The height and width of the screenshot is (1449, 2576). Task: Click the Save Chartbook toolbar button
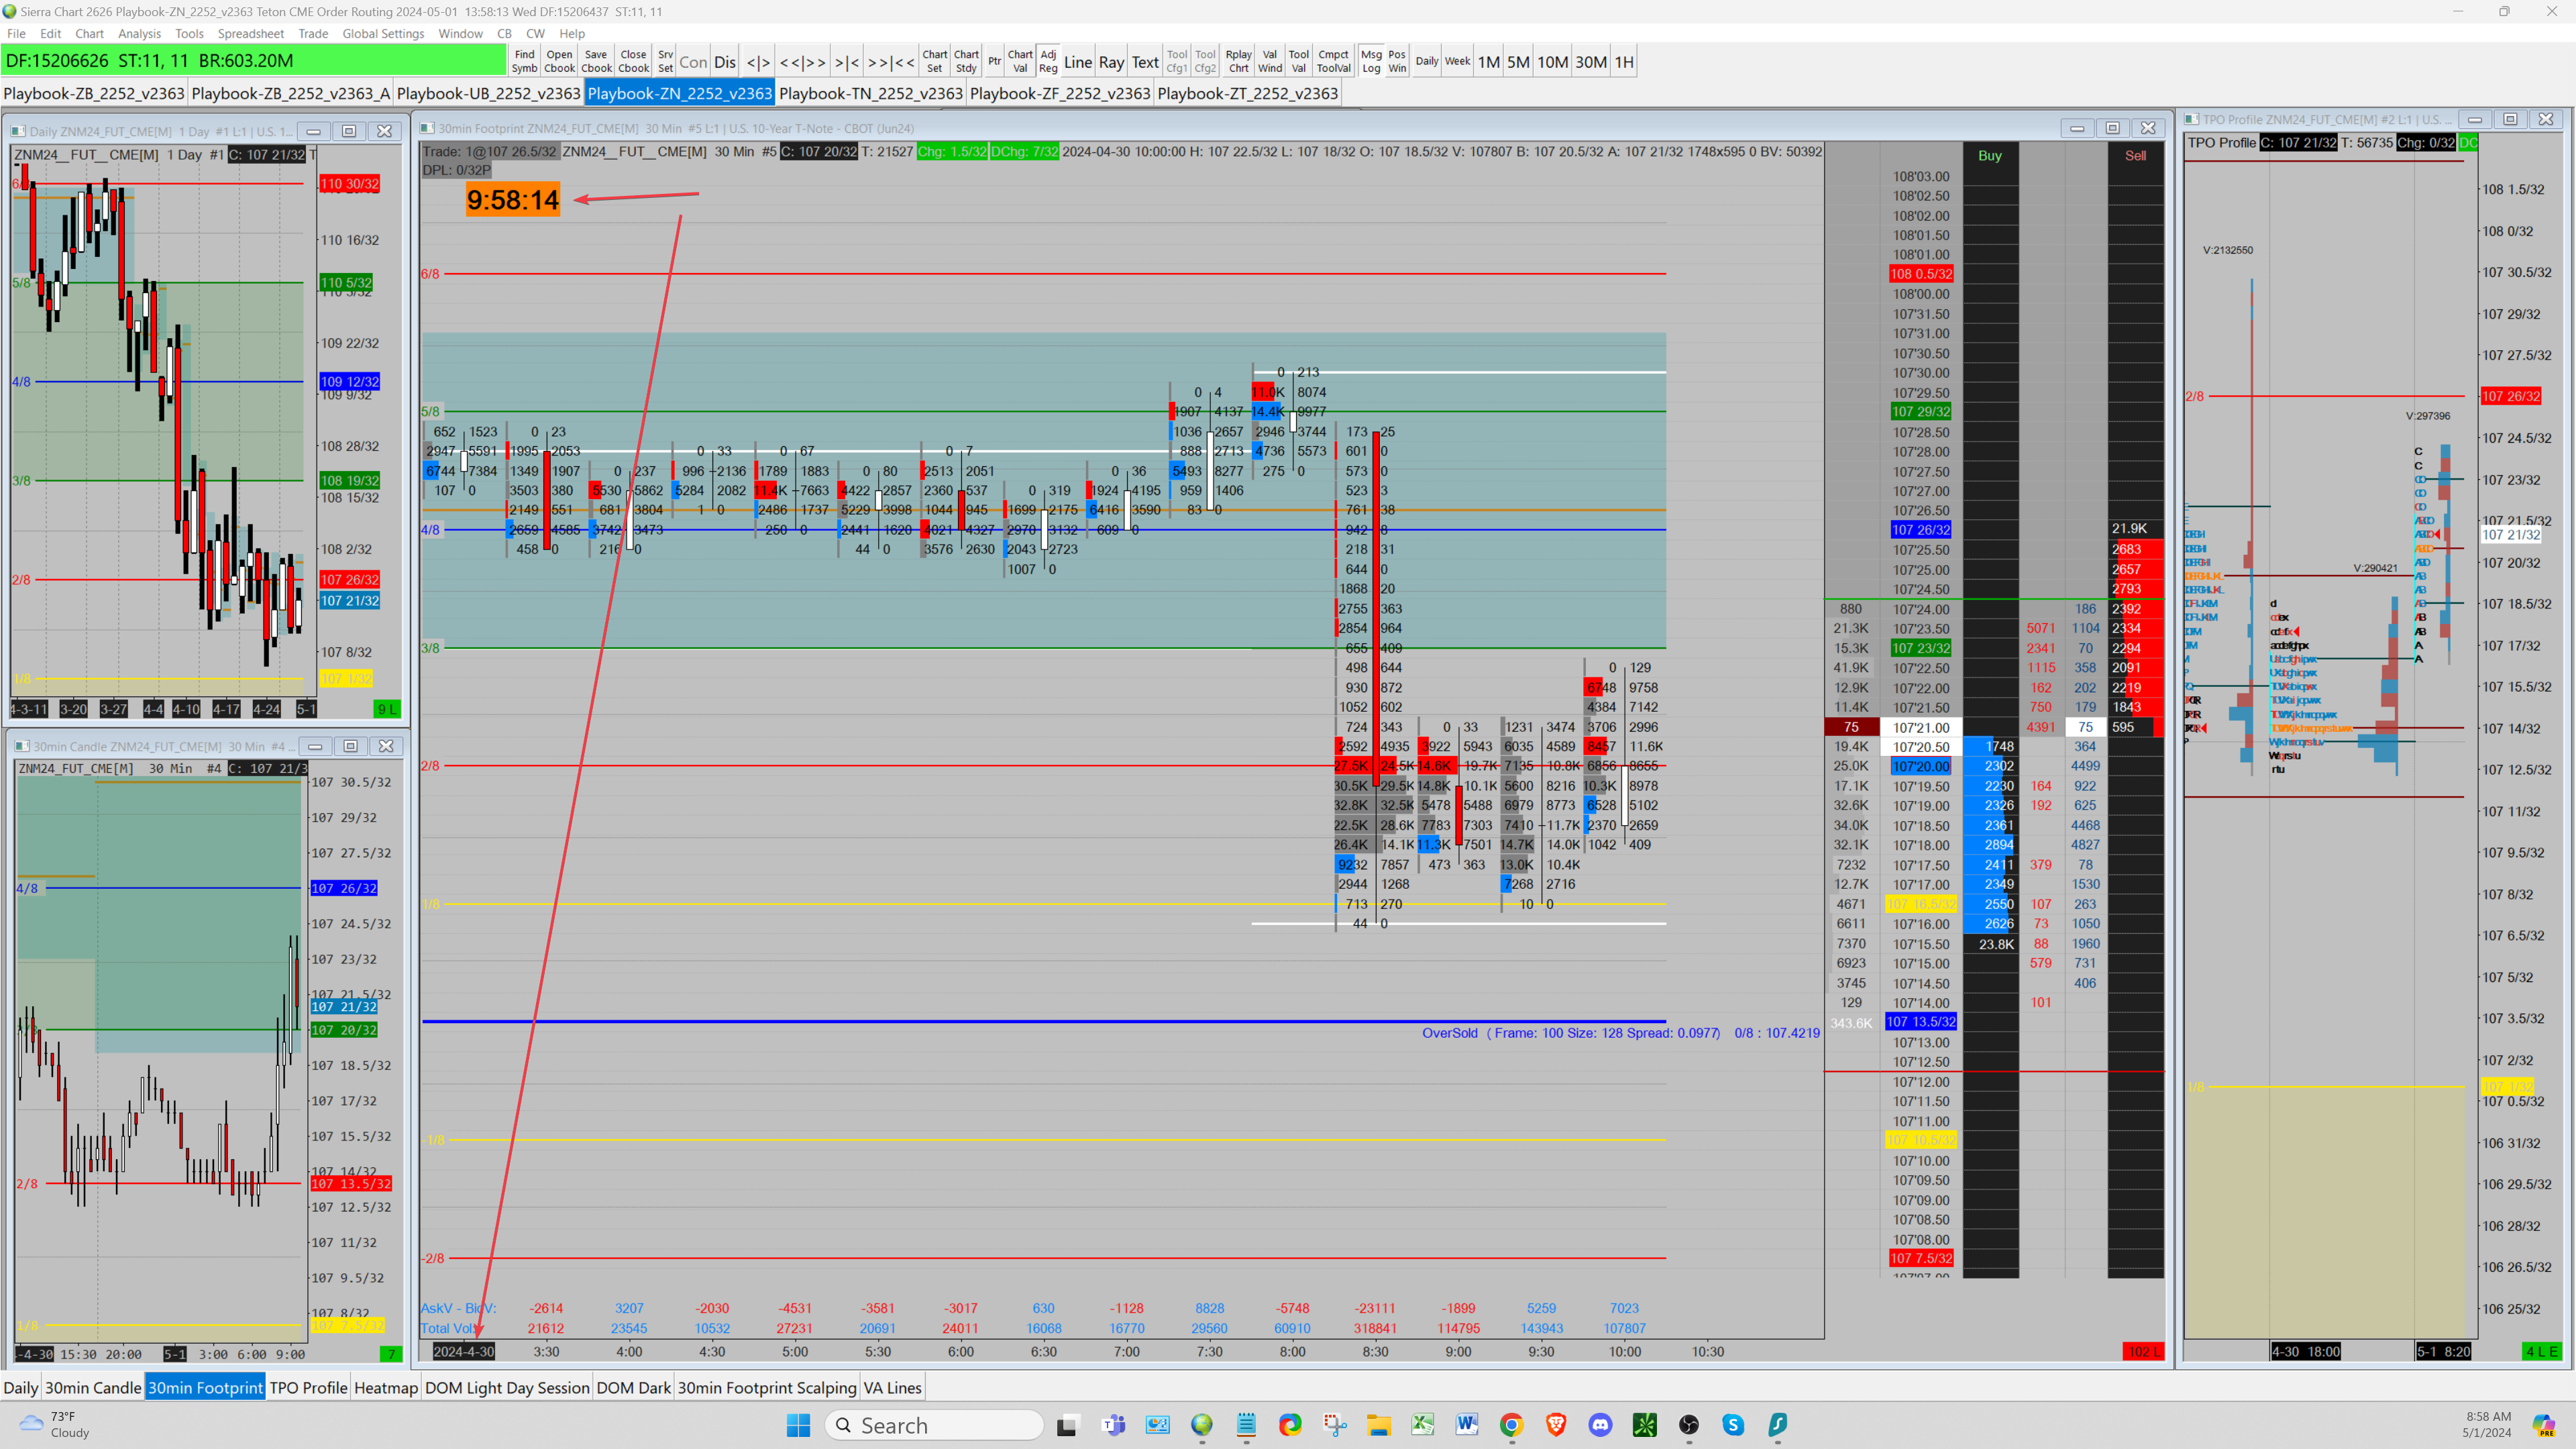[x=596, y=61]
